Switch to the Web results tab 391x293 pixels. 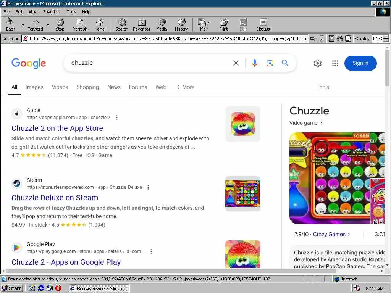click(x=161, y=87)
